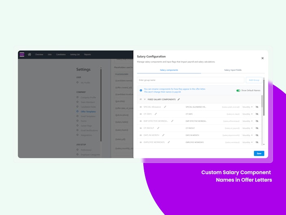The width and height of the screenshot is (286, 215).
Task: Save the salary configuration
Action: pyautogui.click(x=259, y=154)
